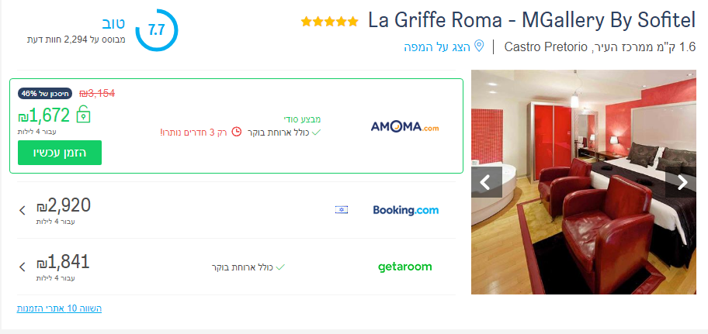Viewport: 708px width, 334px height.
Task: Click the 7.7 rating score circle
Action: coord(157,30)
